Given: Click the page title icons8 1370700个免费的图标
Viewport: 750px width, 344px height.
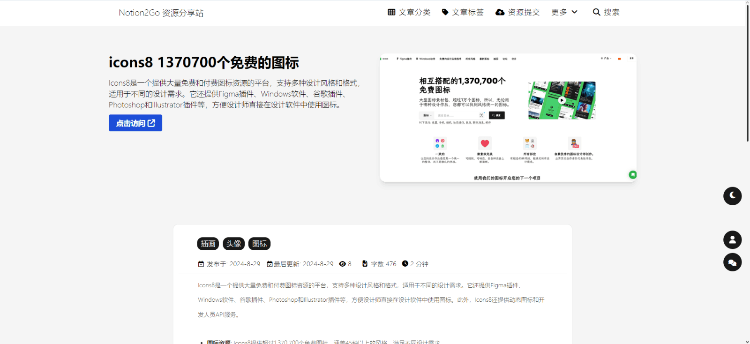Looking at the screenshot, I should [204, 62].
